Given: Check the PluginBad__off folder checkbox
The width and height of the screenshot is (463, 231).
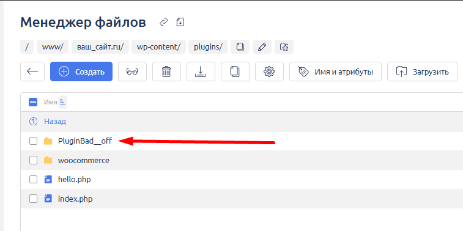Looking at the screenshot, I should pos(34,141).
